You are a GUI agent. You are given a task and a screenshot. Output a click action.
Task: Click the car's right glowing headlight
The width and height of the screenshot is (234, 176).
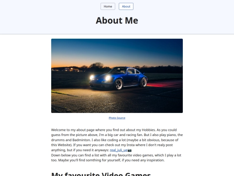108,78
